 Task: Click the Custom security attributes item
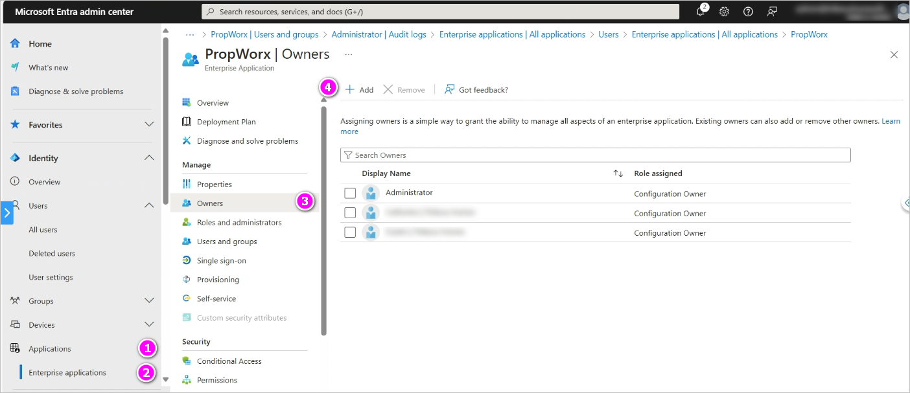[242, 318]
